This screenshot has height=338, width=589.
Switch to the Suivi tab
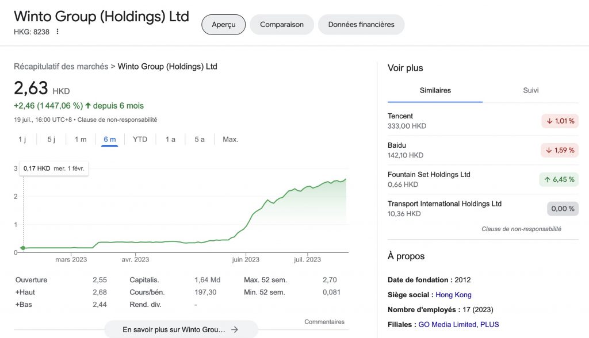point(530,90)
